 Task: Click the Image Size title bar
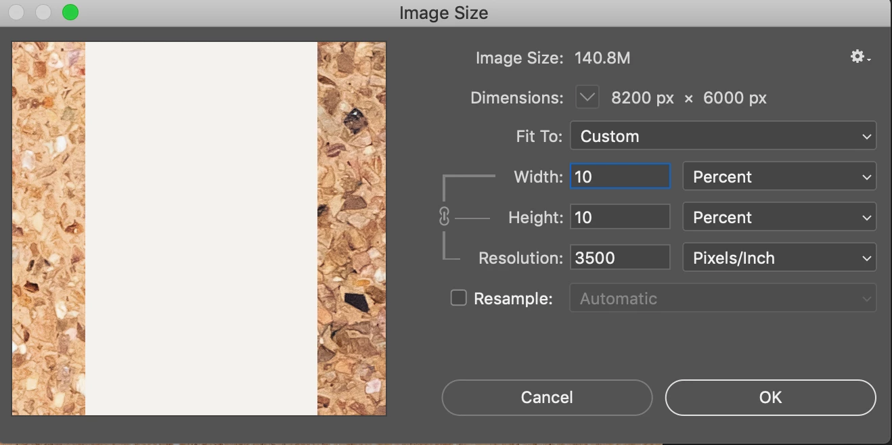coord(444,13)
